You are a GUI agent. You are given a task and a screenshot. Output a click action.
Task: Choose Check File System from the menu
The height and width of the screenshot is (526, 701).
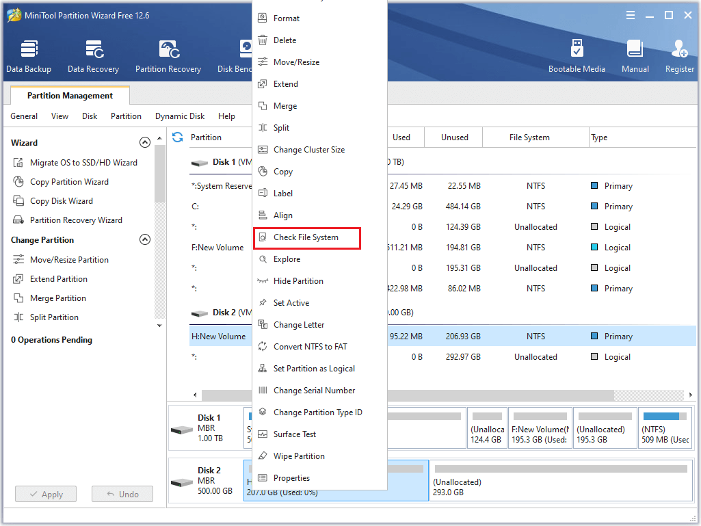pos(306,238)
